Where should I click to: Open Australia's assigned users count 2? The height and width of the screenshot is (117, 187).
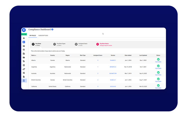coord(98,74)
